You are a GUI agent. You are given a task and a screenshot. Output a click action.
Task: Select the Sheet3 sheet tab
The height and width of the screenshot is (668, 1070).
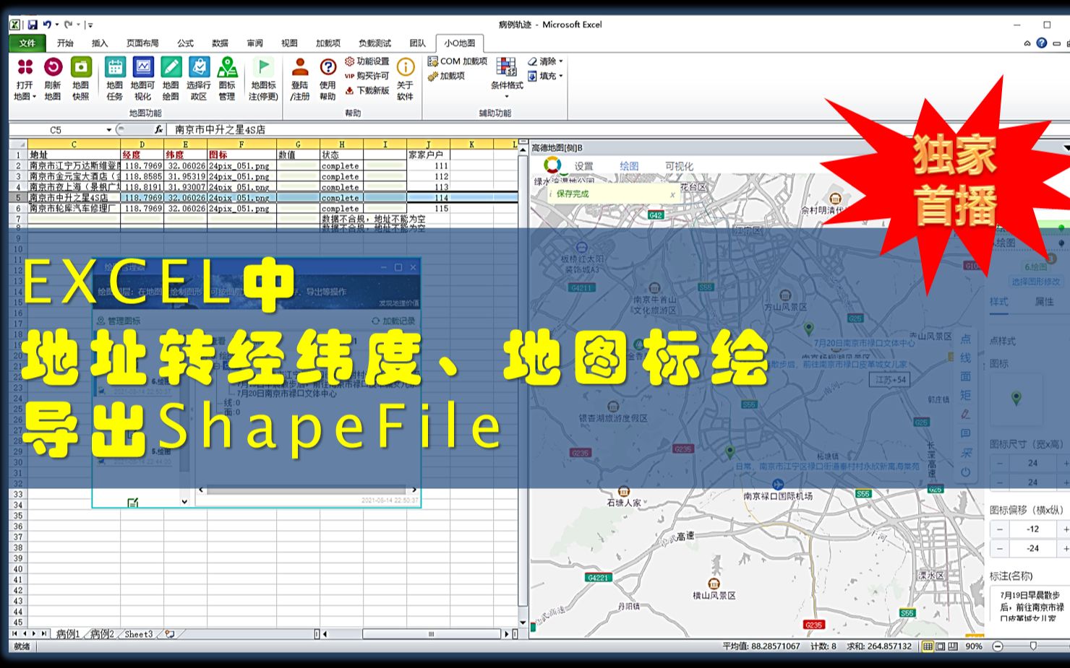click(x=139, y=634)
